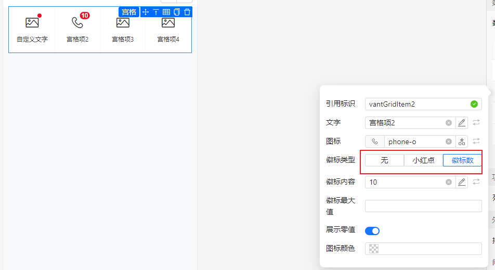Open the icon picker button for 图标

click(462, 142)
